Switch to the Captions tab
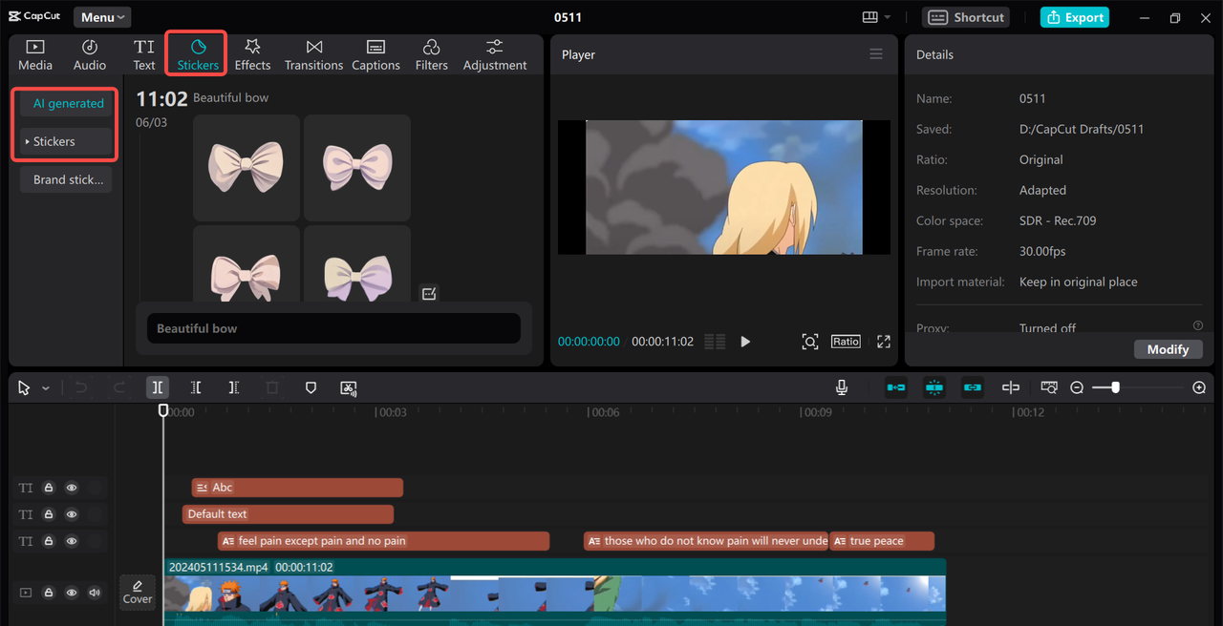This screenshot has width=1223, height=626. click(375, 54)
